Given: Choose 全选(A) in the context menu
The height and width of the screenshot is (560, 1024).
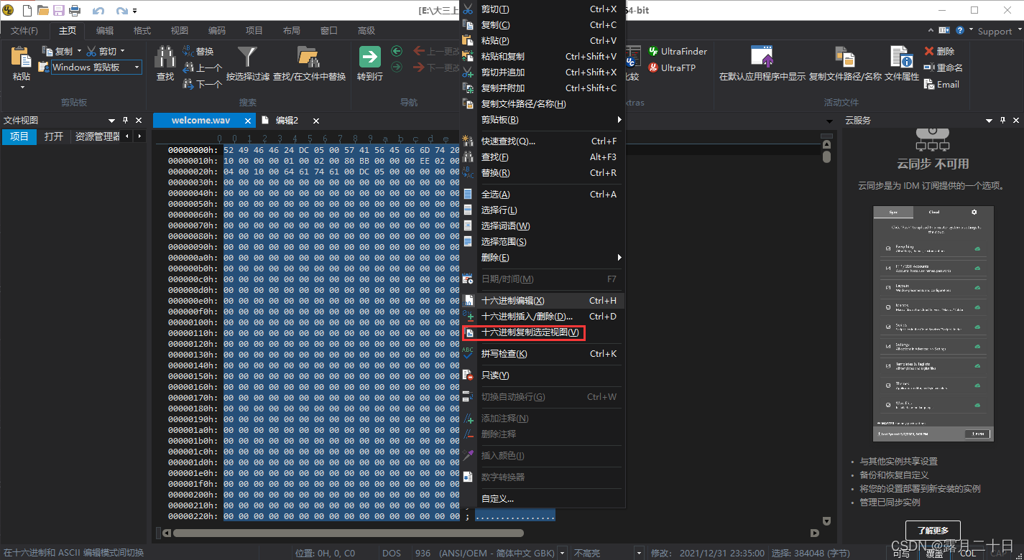Looking at the screenshot, I should pos(543,195).
